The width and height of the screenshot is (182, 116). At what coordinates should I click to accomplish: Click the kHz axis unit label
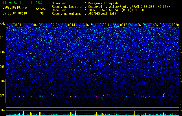tap(3, 23)
